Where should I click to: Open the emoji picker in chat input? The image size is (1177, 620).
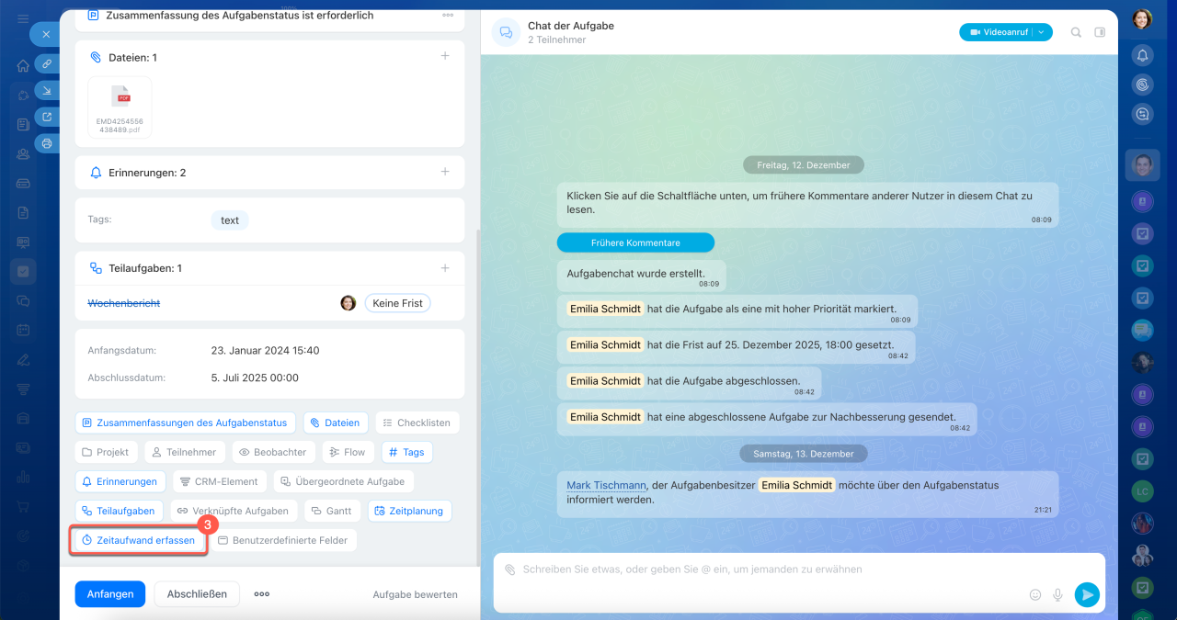point(1035,594)
